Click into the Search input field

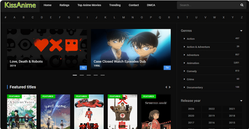208,5
